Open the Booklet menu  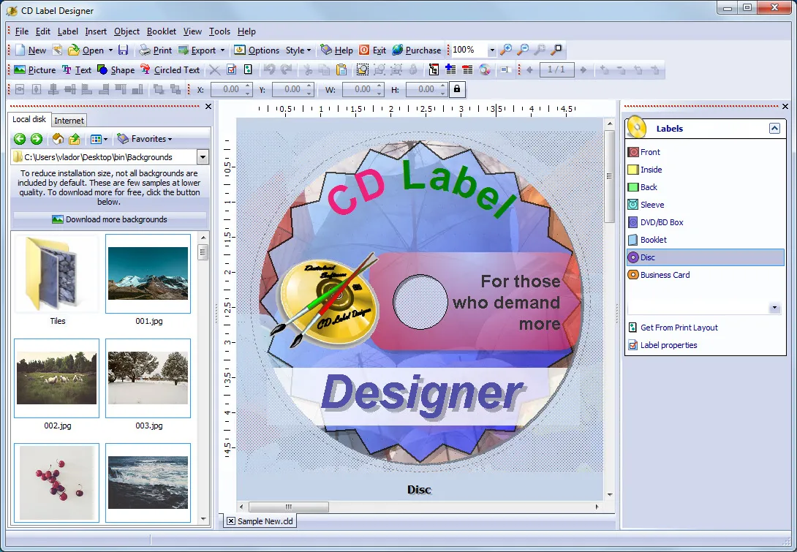click(x=161, y=31)
